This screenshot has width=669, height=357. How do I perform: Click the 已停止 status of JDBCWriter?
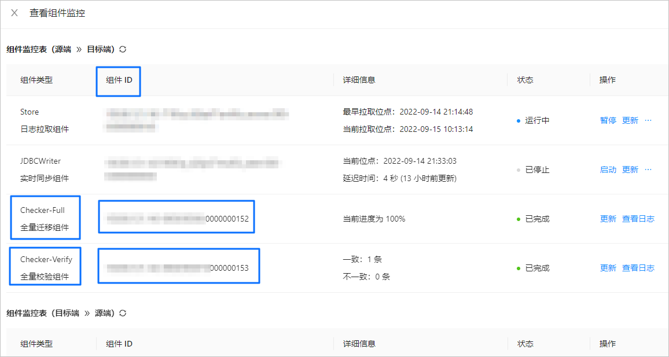pos(536,170)
